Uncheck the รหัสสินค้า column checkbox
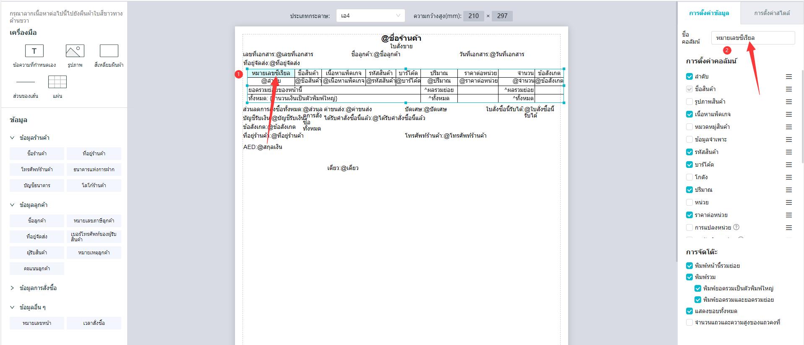 pyautogui.click(x=689, y=152)
